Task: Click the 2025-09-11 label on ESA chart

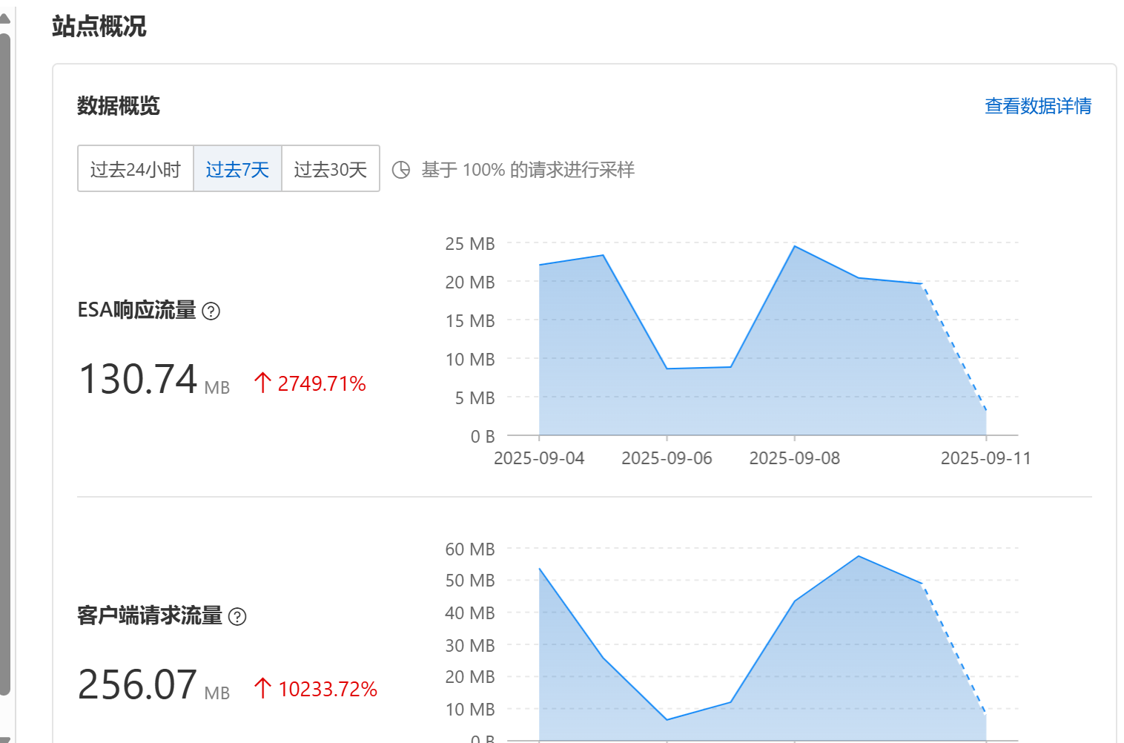Action: pos(986,458)
